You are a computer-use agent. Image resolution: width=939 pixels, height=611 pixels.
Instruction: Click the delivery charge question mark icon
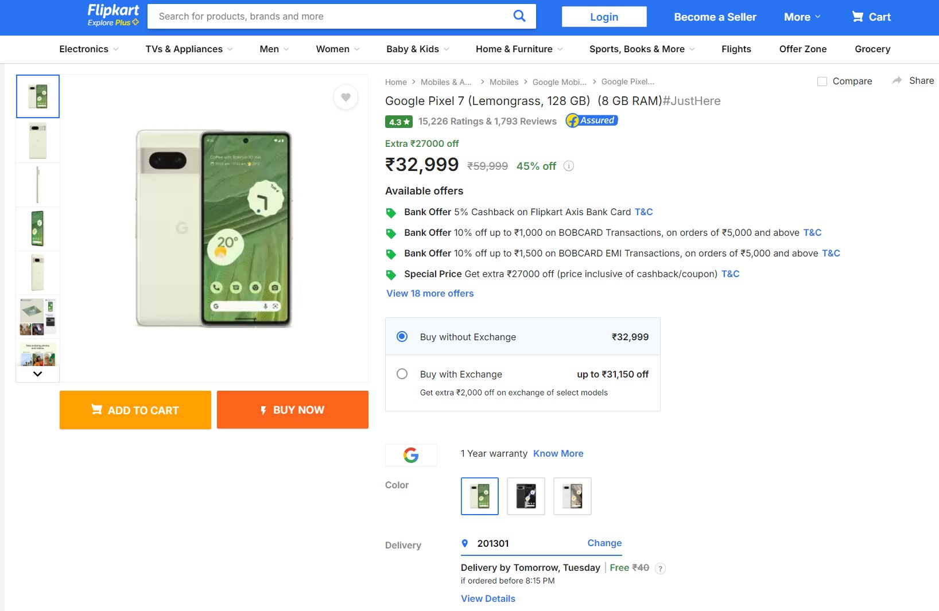(x=661, y=569)
